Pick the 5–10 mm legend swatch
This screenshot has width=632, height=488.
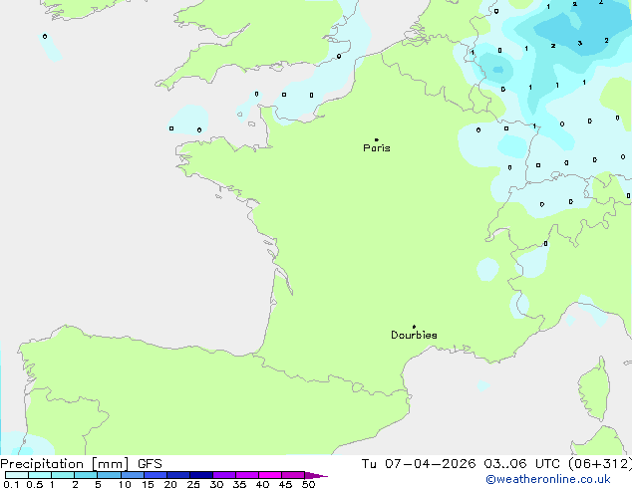point(109,475)
